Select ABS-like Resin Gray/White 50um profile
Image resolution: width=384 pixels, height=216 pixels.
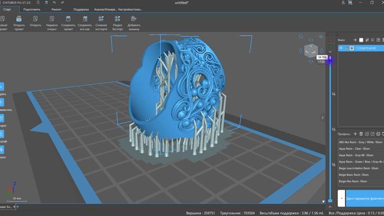(361, 142)
